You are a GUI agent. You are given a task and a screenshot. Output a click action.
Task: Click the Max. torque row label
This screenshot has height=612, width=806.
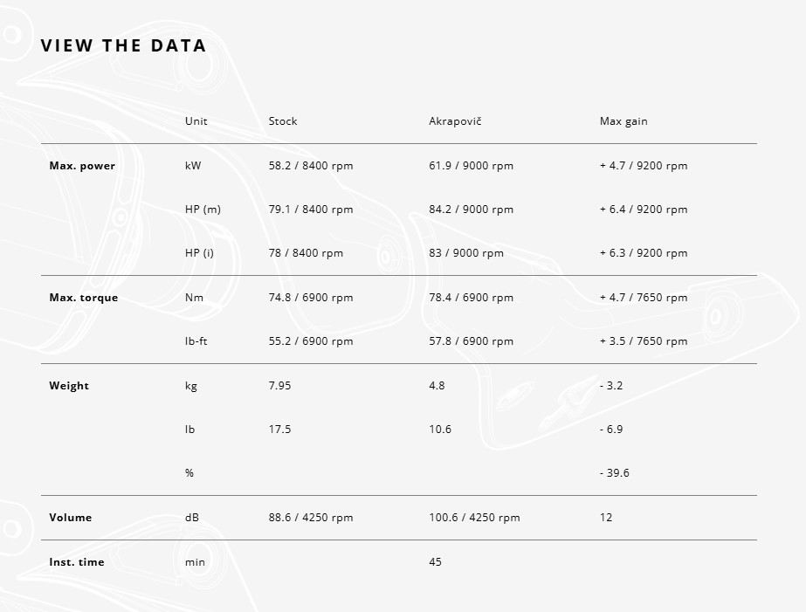pyautogui.click(x=84, y=298)
